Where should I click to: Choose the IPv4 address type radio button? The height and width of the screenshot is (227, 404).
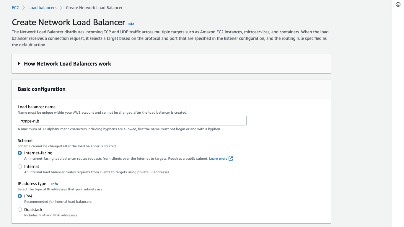coord(20,196)
